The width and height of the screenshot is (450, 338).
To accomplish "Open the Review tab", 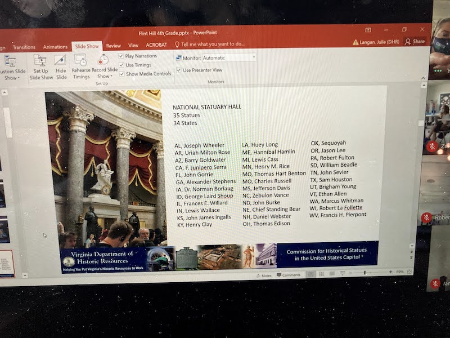I will 114,46.
